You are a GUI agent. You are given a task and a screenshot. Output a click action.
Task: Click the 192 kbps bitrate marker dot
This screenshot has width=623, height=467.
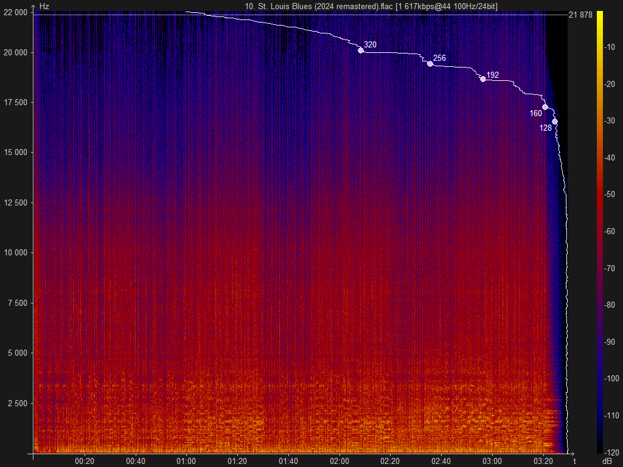pyautogui.click(x=482, y=79)
